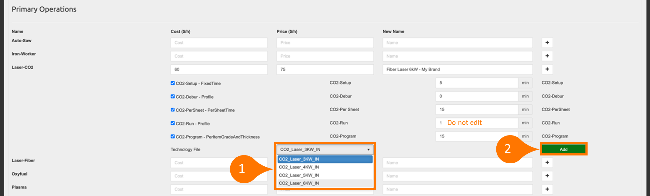The image size is (650, 196).
Task: Uncheck the CO2-Setup - FixedTime checkbox
Action: click(172, 83)
